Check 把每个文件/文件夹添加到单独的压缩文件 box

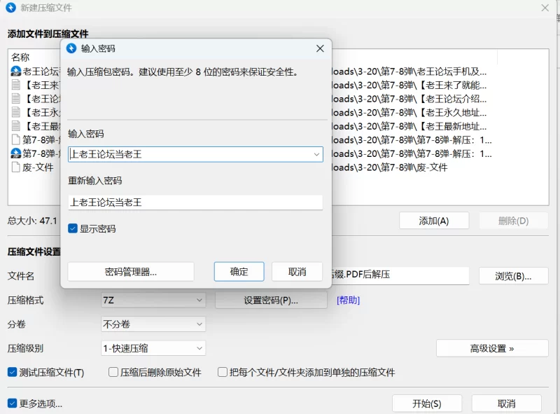pyautogui.click(x=223, y=373)
